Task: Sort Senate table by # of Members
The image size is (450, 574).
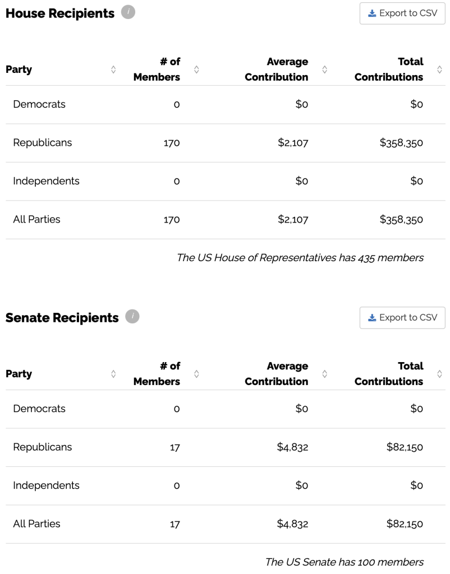Action: click(196, 374)
